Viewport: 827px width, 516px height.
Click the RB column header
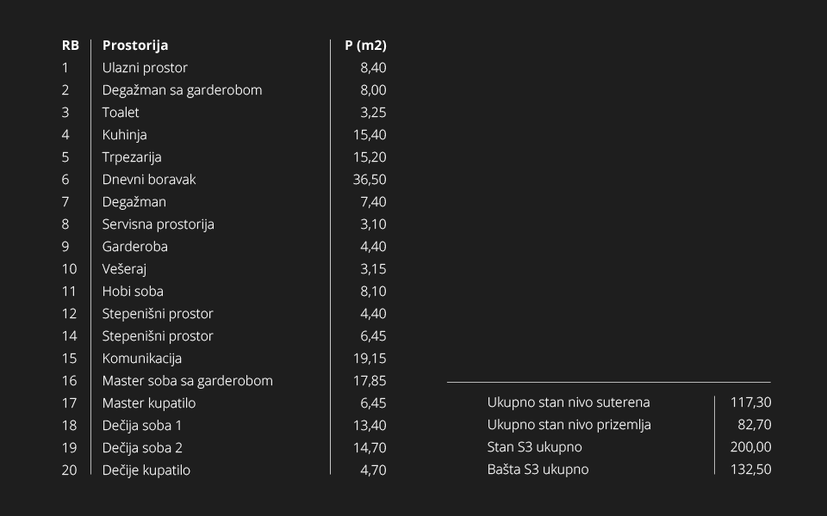[70, 46]
